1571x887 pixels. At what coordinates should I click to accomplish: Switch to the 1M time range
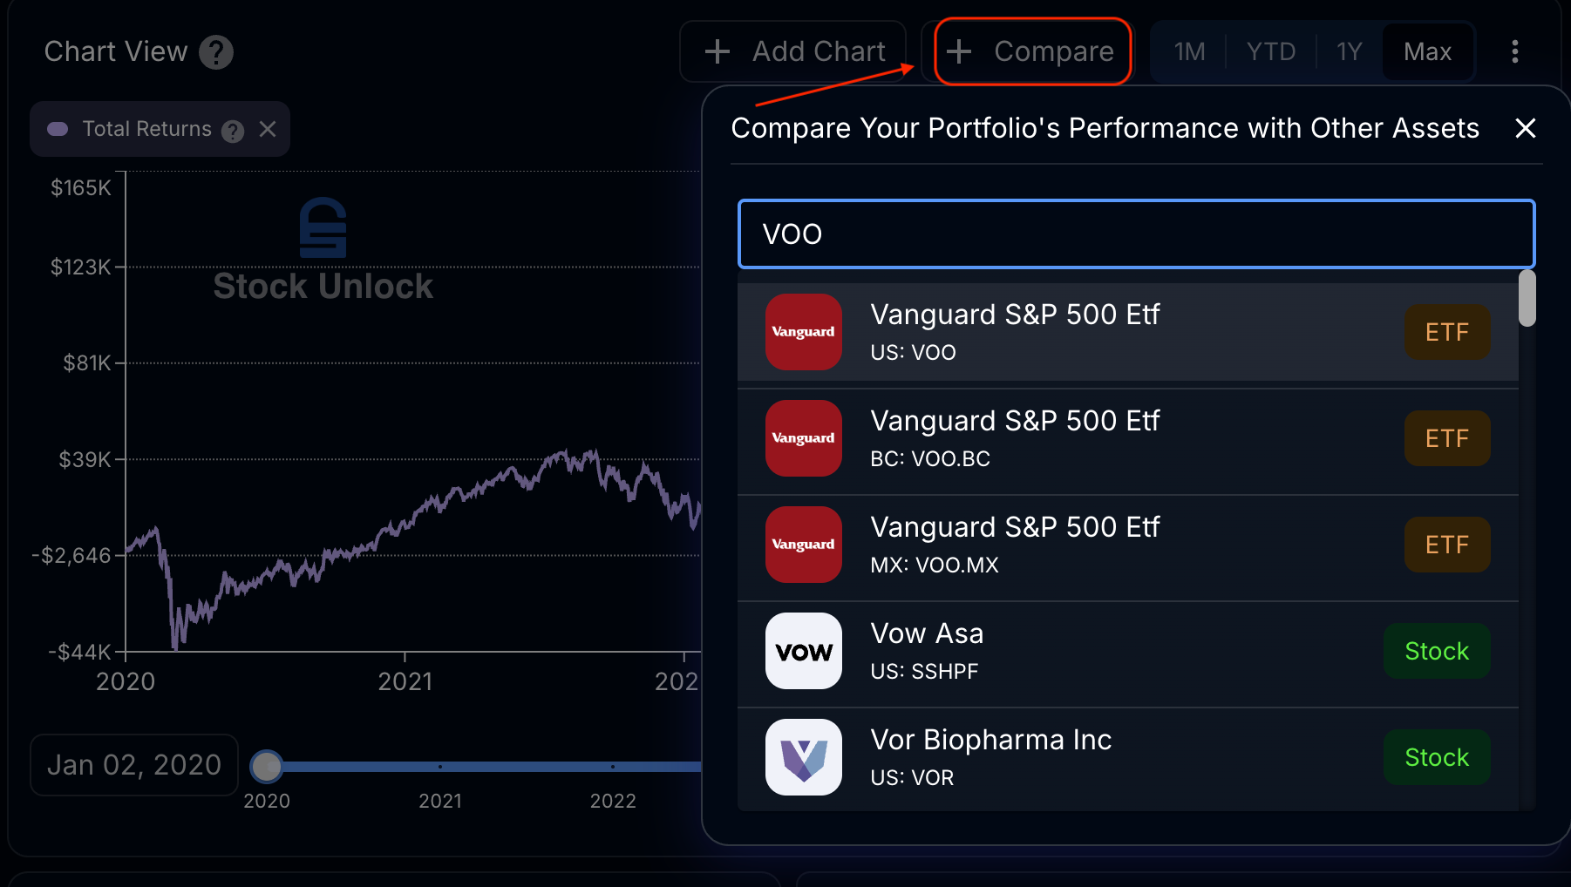[1189, 51]
